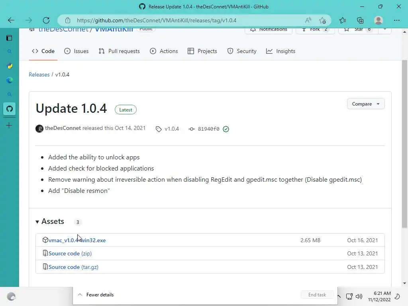Click the Read aloud icon

click(x=308, y=20)
